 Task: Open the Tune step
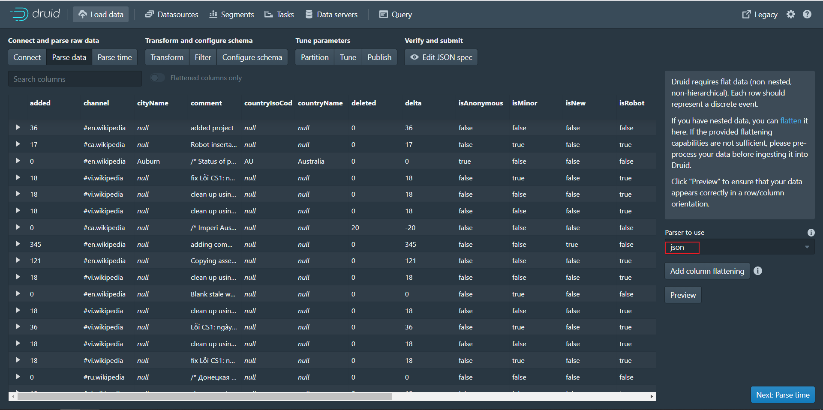(x=348, y=57)
